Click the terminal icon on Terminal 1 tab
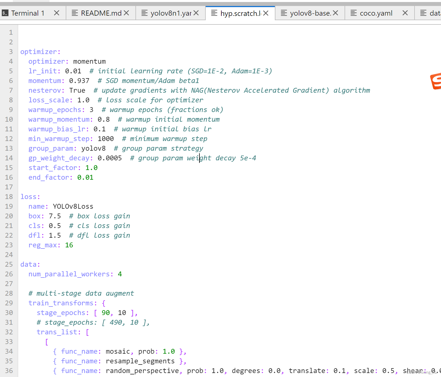Viewport: 441px width, 377px height. (5, 13)
